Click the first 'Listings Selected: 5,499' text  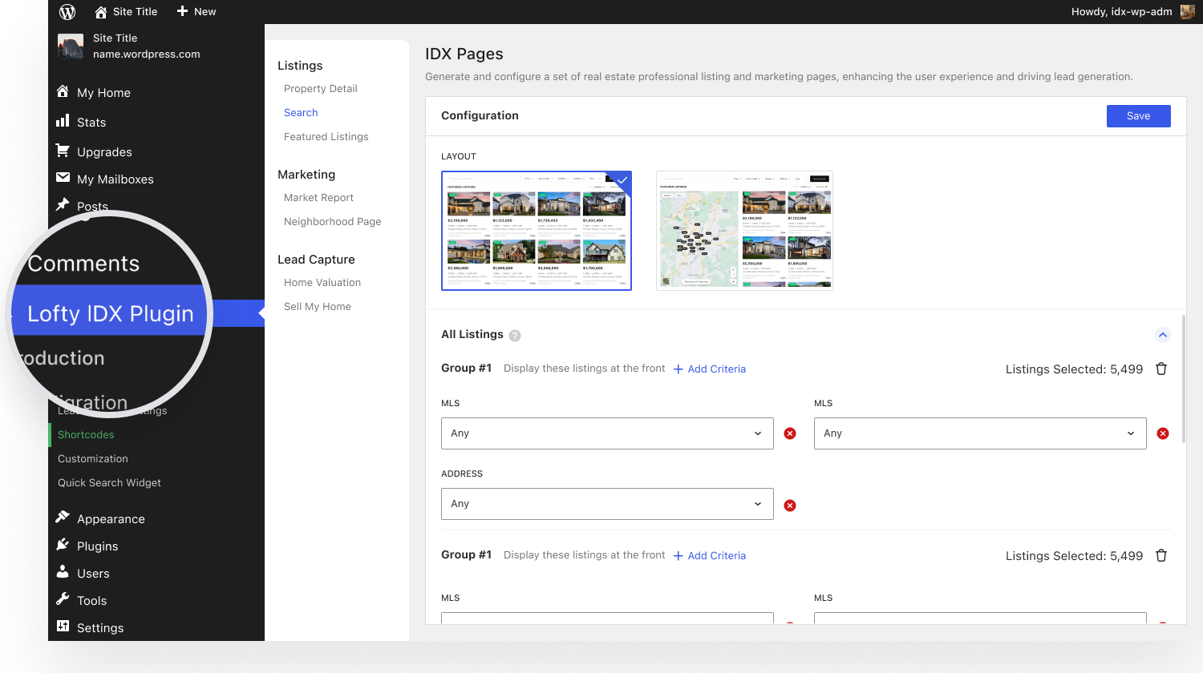click(x=1074, y=369)
